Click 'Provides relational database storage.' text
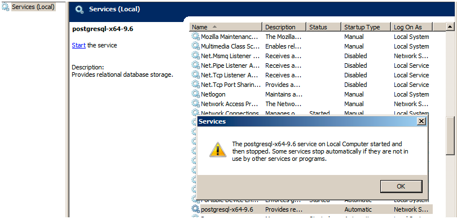Image resolution: width=457 pixels, height=219 pixels. tap(122, 75)
